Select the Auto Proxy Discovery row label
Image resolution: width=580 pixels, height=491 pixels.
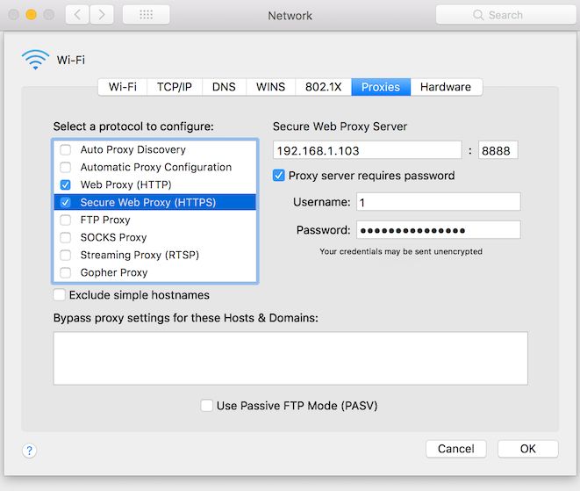[x=133, y=149]
